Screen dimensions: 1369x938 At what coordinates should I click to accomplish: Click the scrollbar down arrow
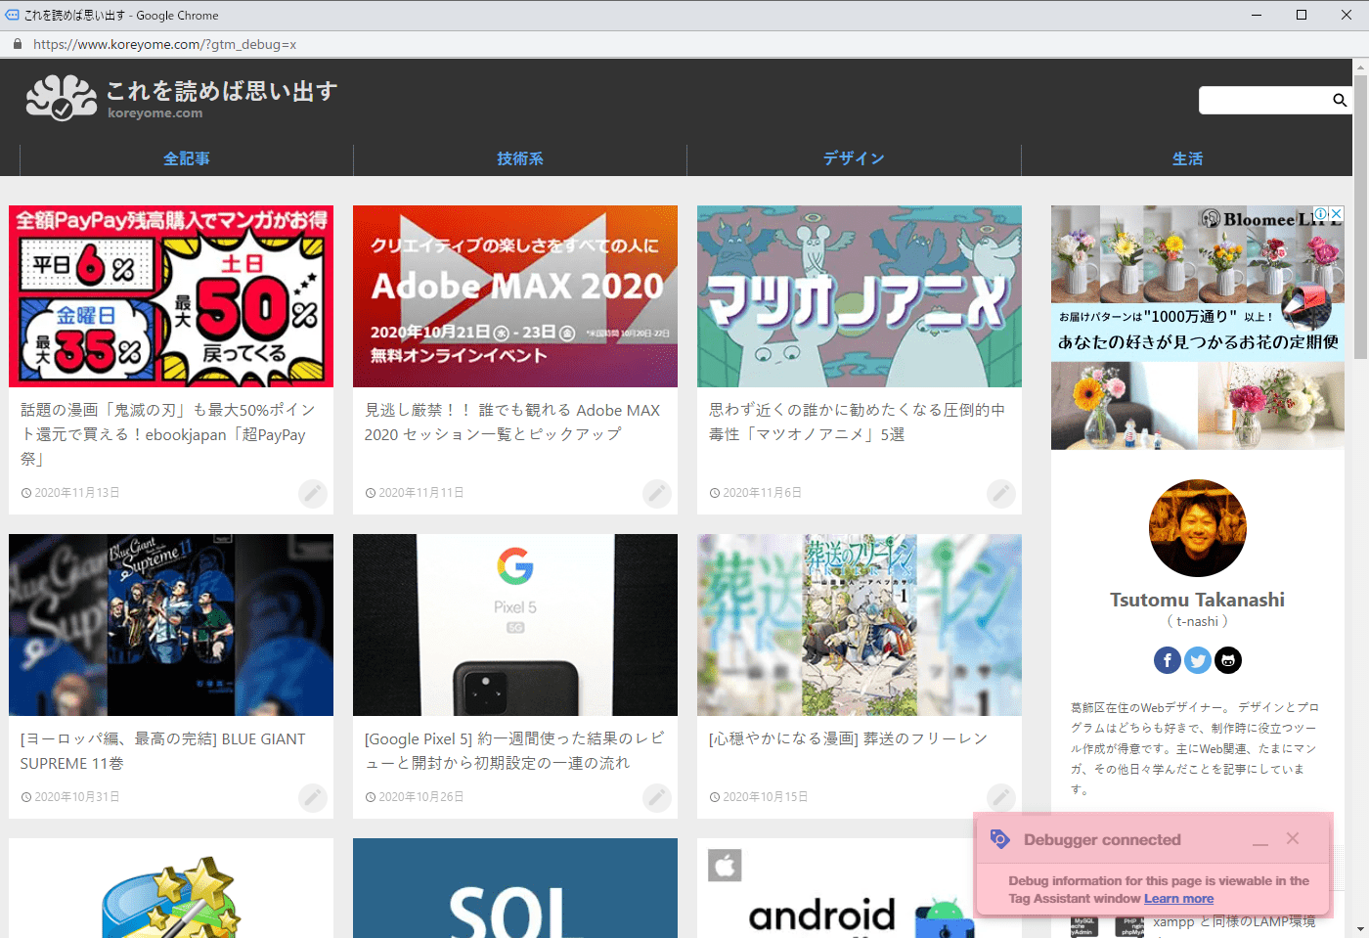[1360, 929]
